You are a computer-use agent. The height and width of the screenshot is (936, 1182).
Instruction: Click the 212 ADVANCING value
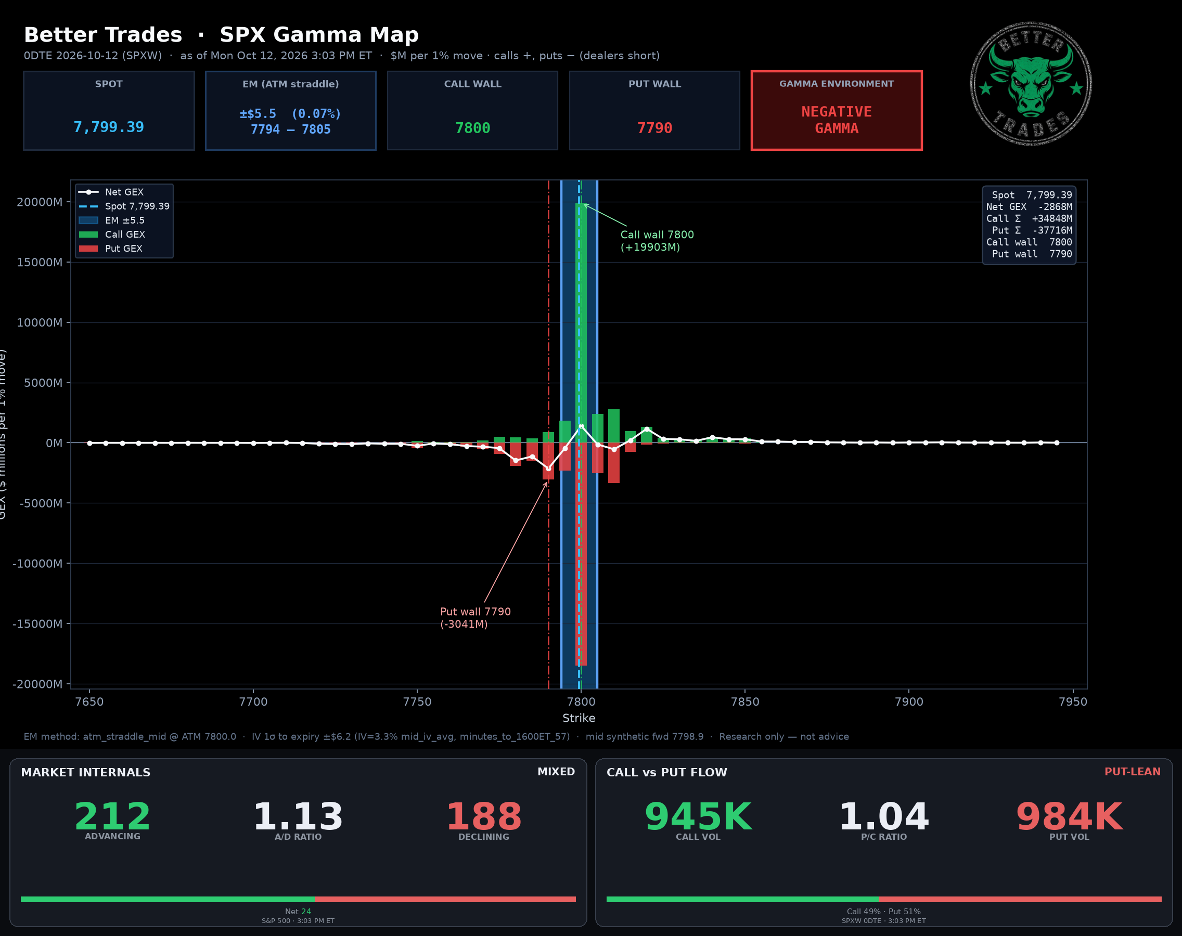(x=112, y=816)
